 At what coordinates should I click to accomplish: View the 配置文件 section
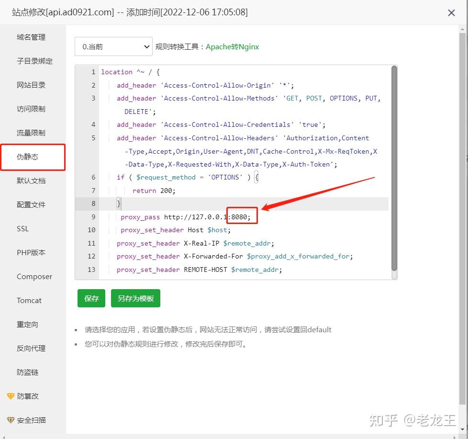(30, 204)
